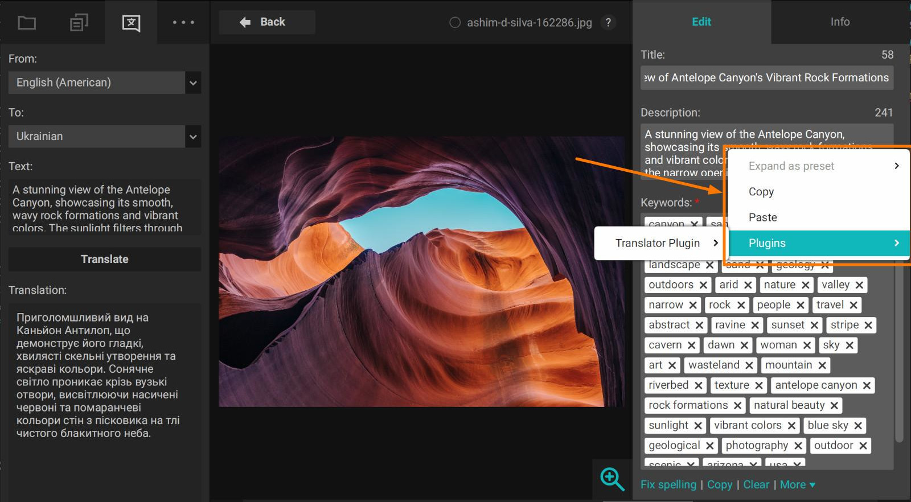Remove the sunset keyword
This screenshot has height=502, width=911.
pyautogui.click(x=814, y=325)
